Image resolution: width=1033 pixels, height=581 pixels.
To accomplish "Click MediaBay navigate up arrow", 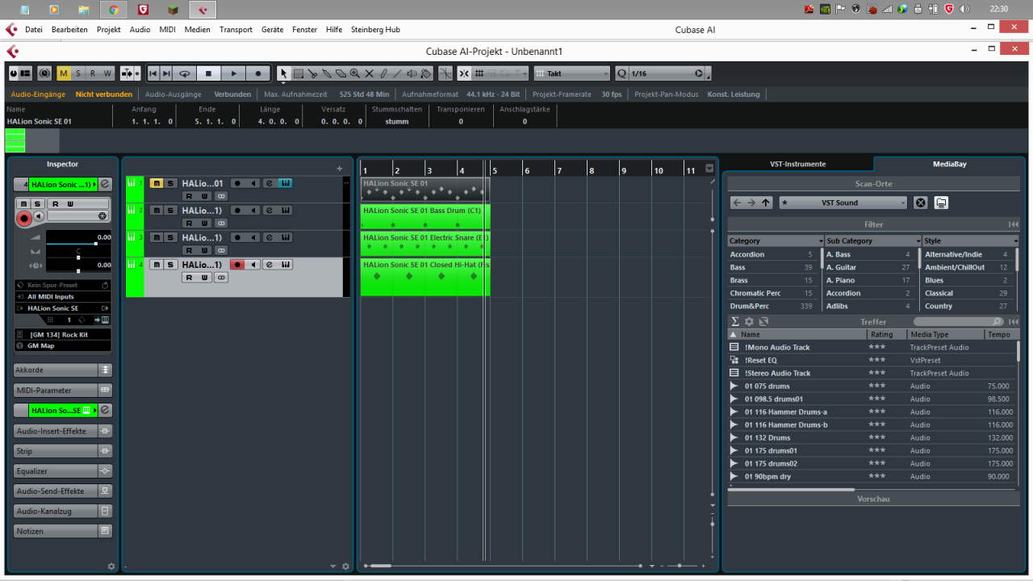I will (x=766, y=203).
